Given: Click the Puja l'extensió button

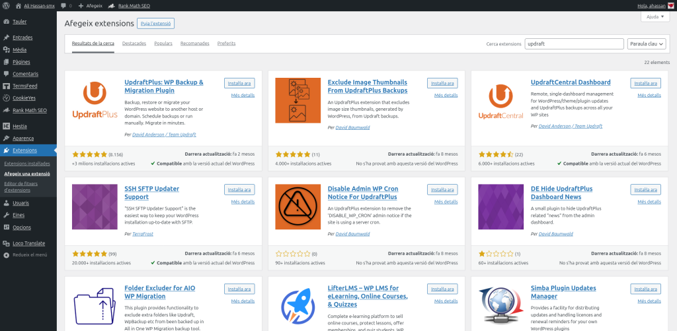Looking at the screenshot, I should pyautogui.click(x=155, y=23).
